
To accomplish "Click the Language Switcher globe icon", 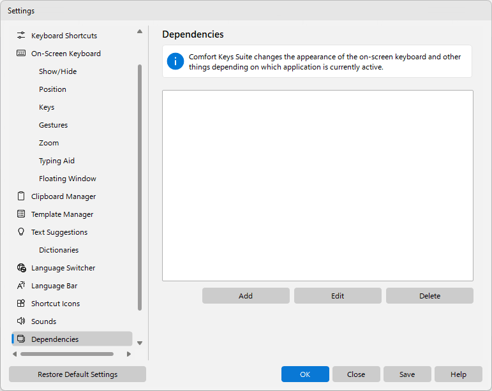I will coord(21,268).
